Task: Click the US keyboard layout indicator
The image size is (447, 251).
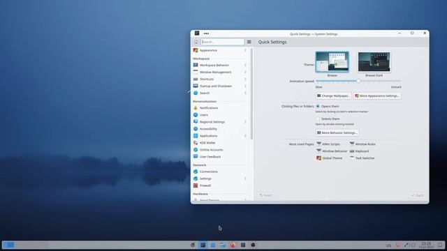Action: (x=388, y=245)
